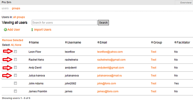
Task: Tick the checkbox for Leon Flow
Action: [x=15, y=51]
